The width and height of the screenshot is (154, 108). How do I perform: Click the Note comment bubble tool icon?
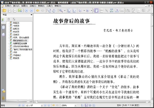click(144, 10)
